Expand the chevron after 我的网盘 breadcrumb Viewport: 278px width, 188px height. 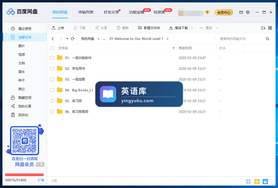click(x=99, y=39)
